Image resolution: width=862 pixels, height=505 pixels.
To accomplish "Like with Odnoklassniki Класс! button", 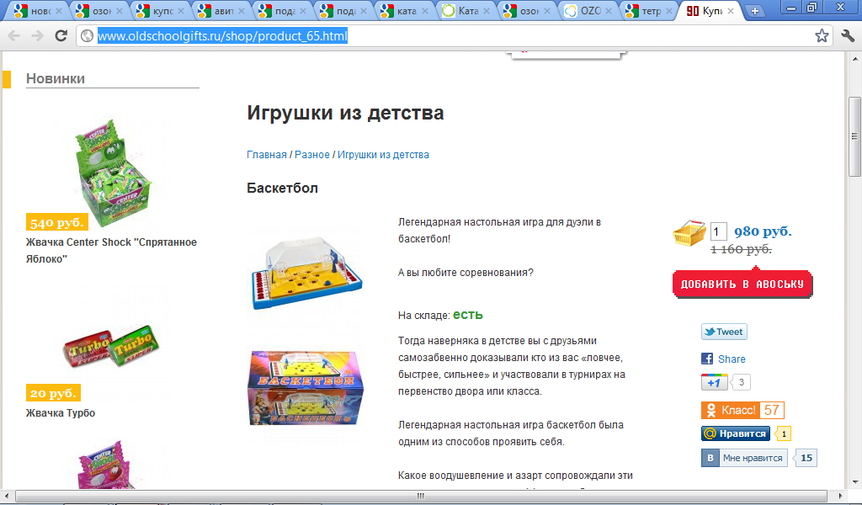I will 731,410.
